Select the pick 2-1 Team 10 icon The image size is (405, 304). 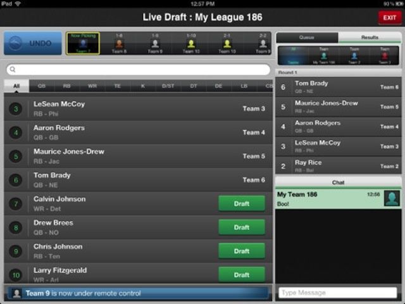(227, 43)
